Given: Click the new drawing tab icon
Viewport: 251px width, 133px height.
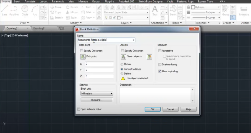Looking at the screenshot, I should (62, 29).
